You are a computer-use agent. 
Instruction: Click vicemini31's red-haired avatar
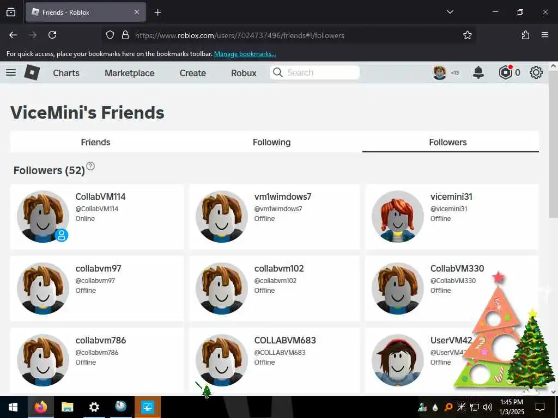pos(398,217)
